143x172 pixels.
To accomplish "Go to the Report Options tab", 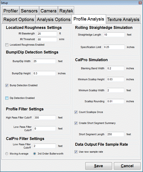I will pos(19,19).
